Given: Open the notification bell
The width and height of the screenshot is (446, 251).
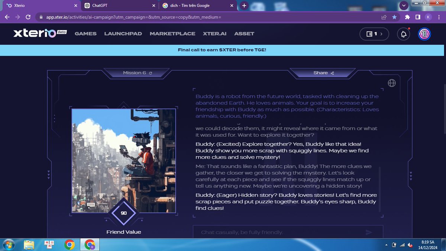Looking at the screenshot, I should tap(403, 34).
